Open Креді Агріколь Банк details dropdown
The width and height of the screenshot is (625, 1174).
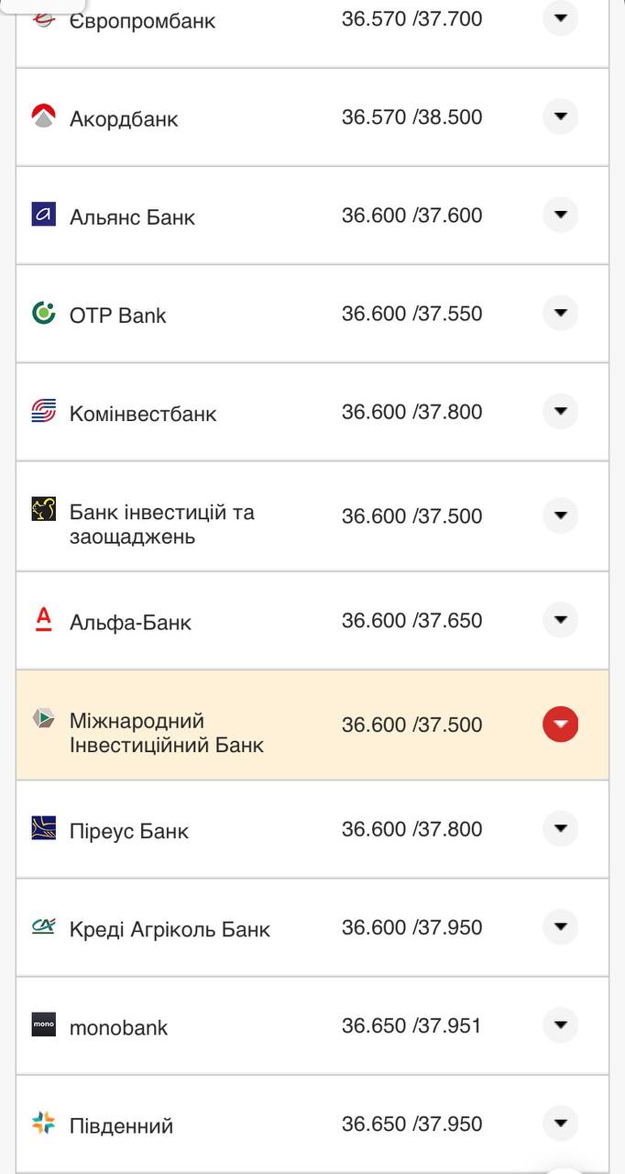pos(560,926)
